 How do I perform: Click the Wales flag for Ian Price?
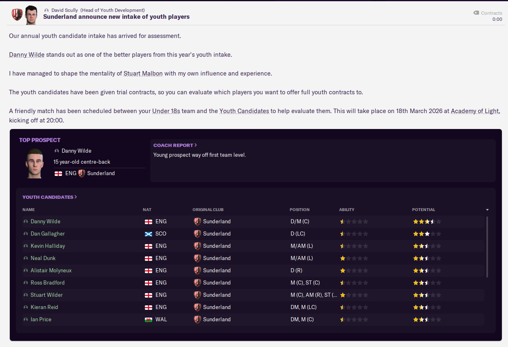point(149,320)
